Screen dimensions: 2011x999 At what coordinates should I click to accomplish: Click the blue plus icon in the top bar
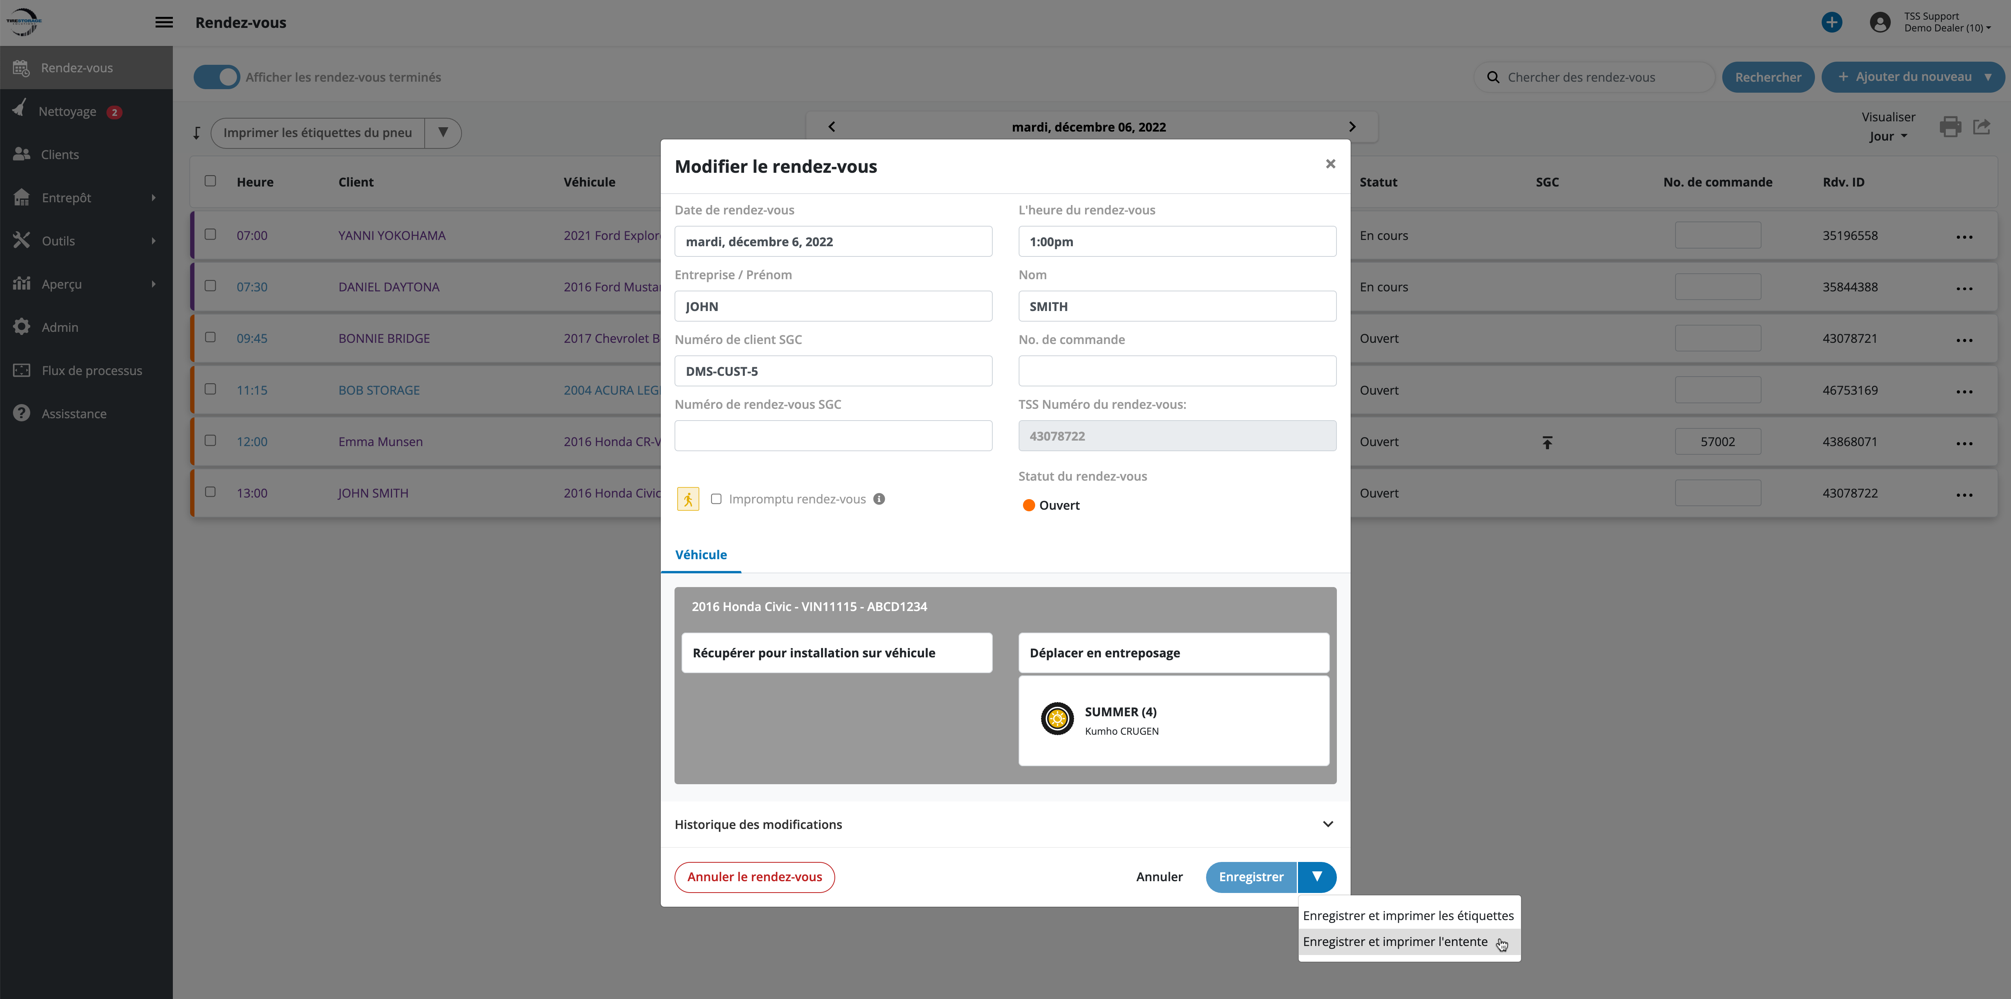point(1831,22)
